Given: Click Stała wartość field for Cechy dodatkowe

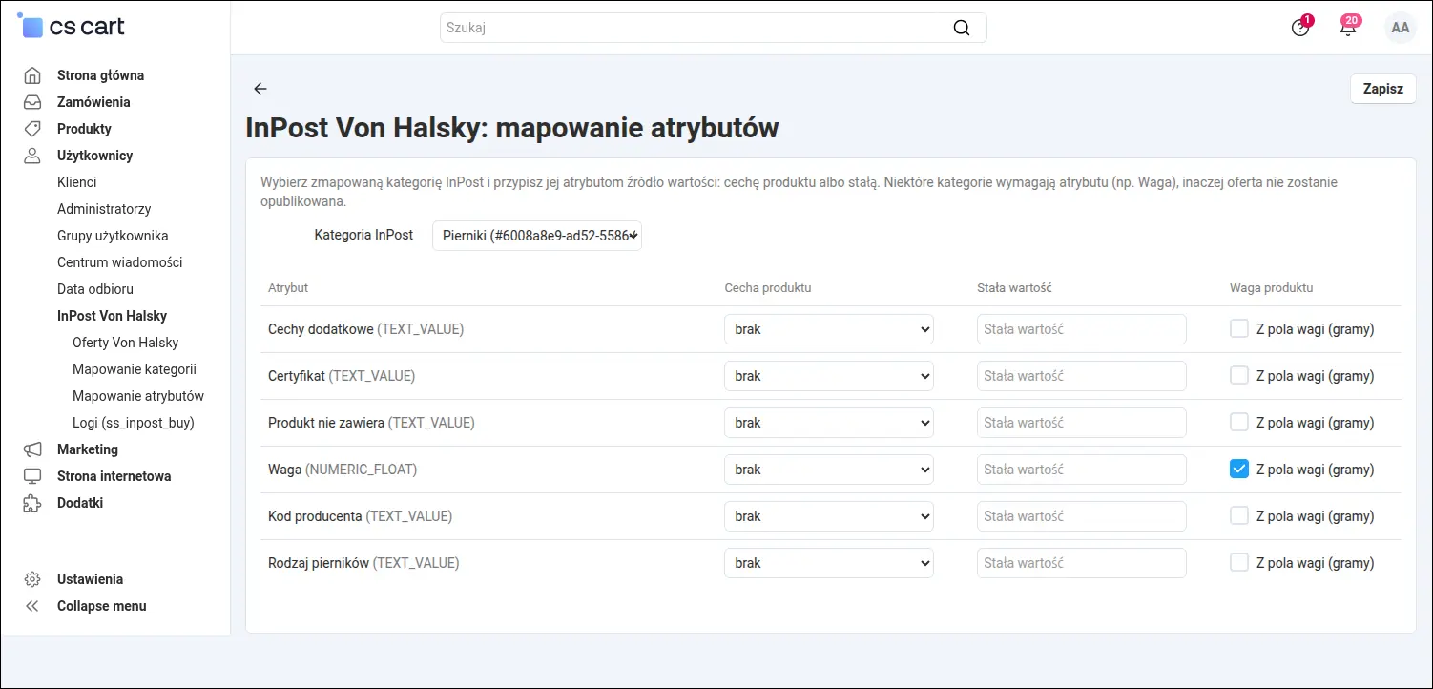Looking at the screenshot, I should coord(1082,329).
